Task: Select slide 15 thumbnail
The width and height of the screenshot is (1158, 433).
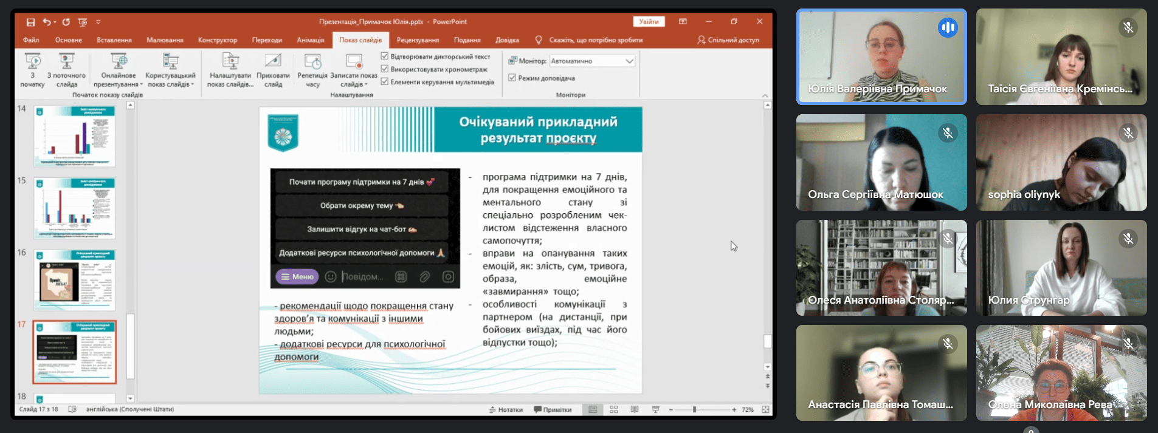Action: click(x=74, y=208)
